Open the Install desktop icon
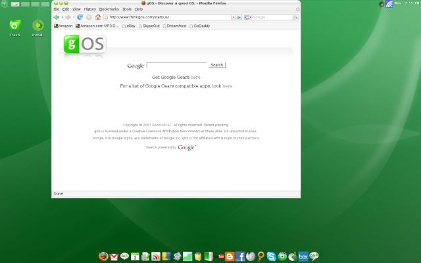 (38, 28)
